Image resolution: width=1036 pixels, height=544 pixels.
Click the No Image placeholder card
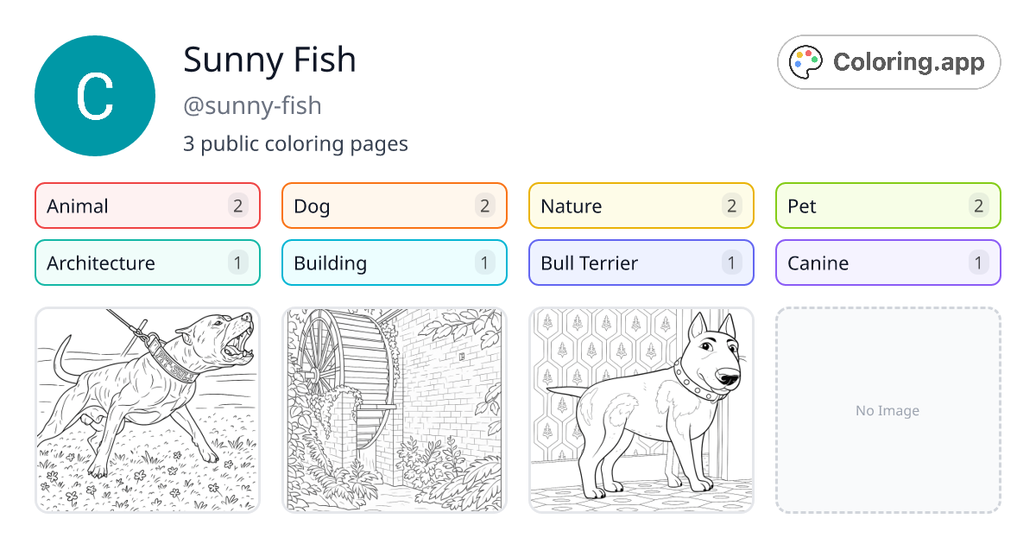(888, 410)
